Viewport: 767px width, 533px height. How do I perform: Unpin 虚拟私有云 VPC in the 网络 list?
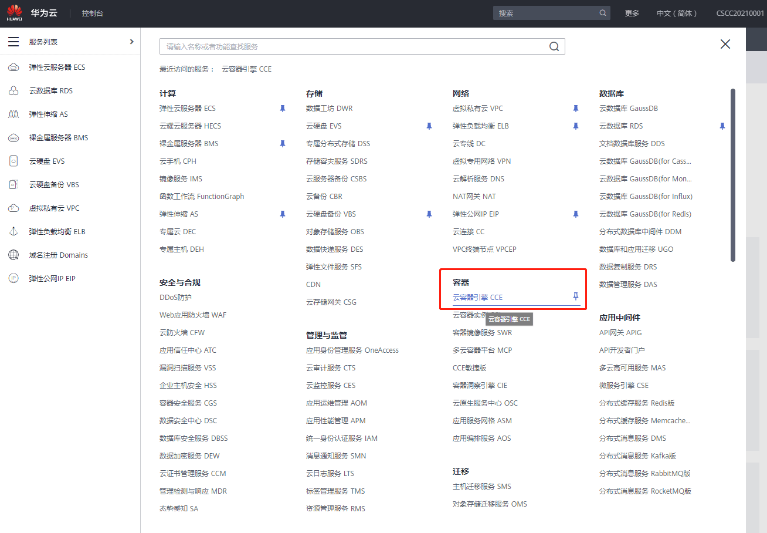coord(576,109)
